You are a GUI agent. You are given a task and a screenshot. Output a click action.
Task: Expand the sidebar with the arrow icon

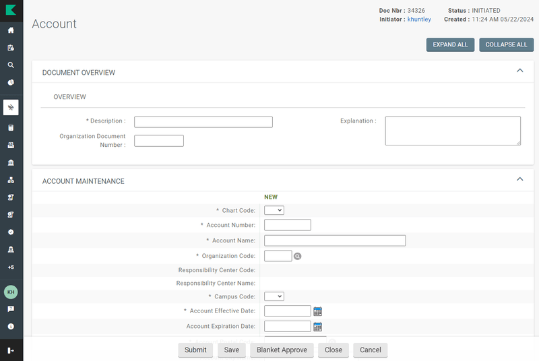click(11, 350)
